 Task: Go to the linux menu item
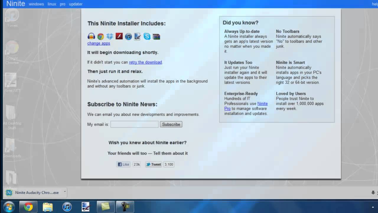pyautogui.click(x=52, y=4)
